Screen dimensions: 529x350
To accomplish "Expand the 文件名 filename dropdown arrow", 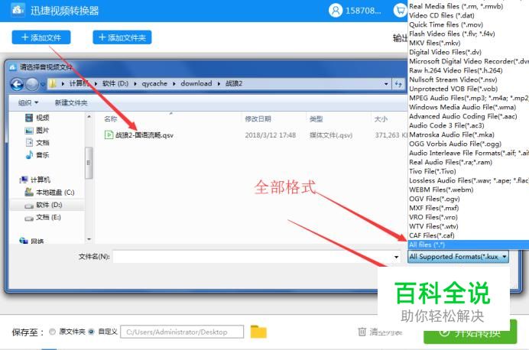I will [x=397, y=257].
